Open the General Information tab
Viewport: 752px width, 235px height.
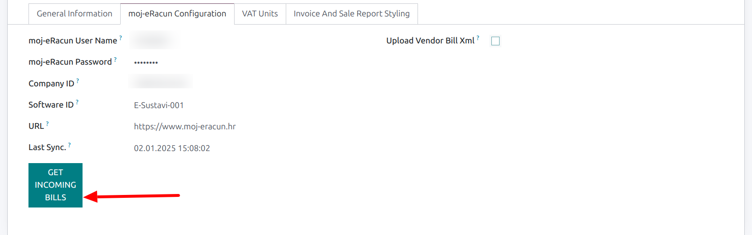click(74, 14)
